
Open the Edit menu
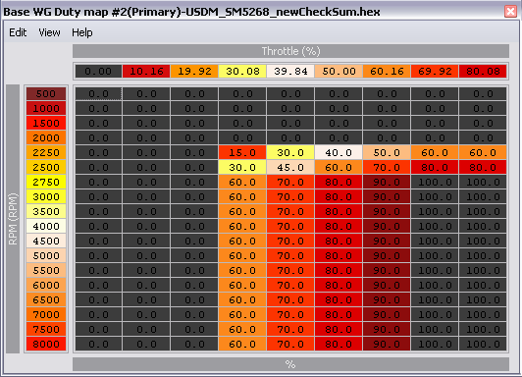pos(18,32)
